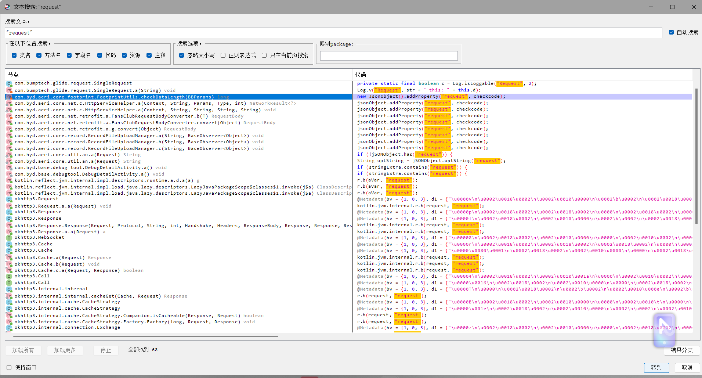Enable 只在当前页搜索 checkbox
The height and width of the screenshot is (378, 702).
point(264,55)
